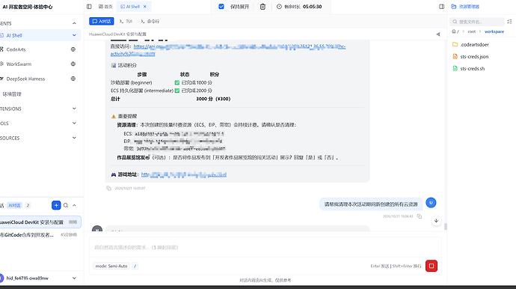Toggle the left sidebar panel icon
The width and height of the screenshot is (516, 289).
[89, 7]
